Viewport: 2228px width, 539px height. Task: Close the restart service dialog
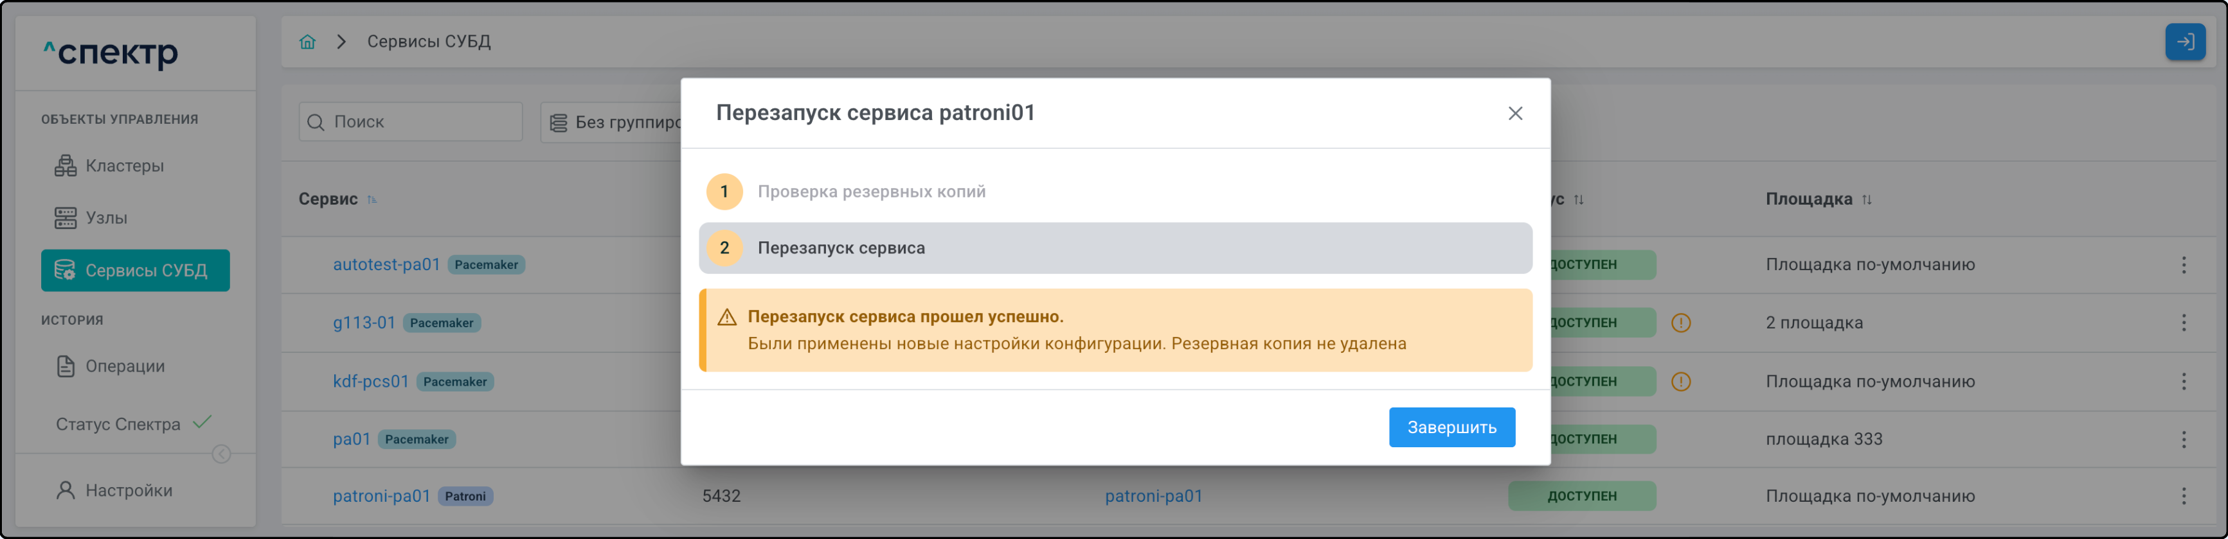[1514, 113]
